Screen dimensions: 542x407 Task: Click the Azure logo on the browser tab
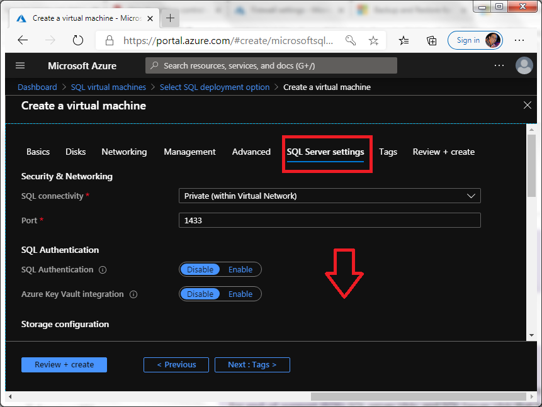pyautogui.click(x=21, y=18)
